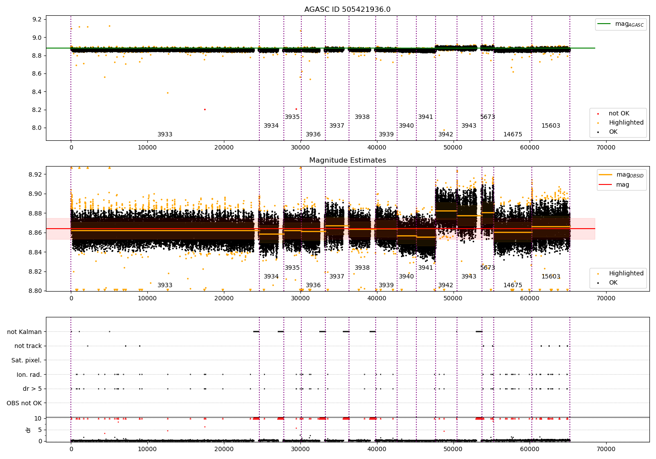Click obsid label 3942 in the top plot
This screenshot has width=656, height=459.
(x=446, y=135)
